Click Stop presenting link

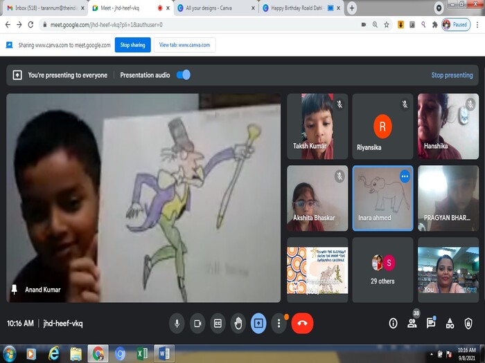(x=452, y=75)
